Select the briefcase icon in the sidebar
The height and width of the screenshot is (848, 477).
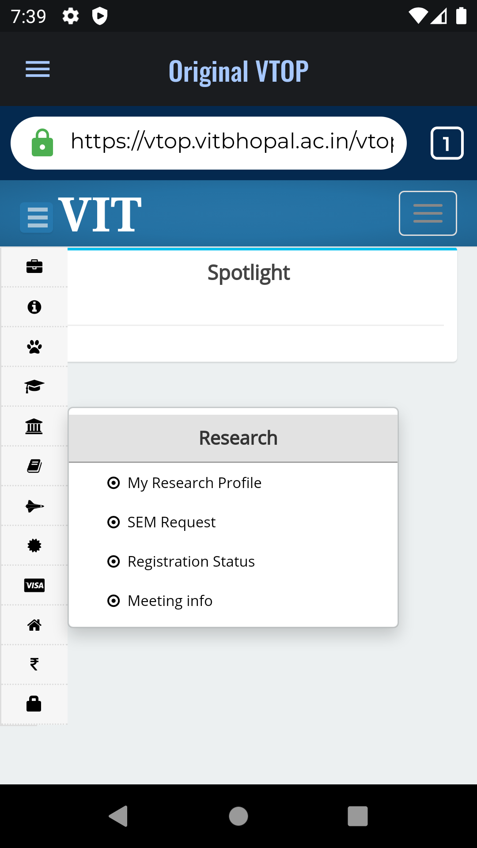(x=34, y=266)
